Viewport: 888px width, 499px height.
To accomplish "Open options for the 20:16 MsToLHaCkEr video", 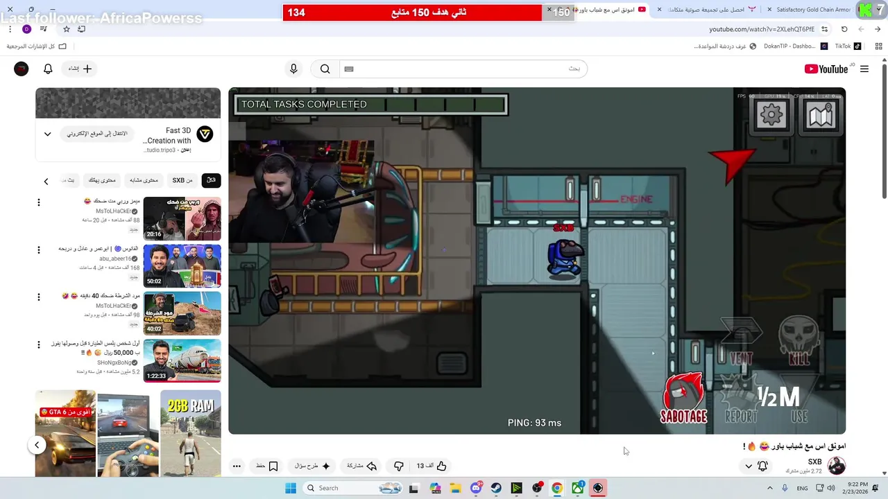I will click(39, 202).
